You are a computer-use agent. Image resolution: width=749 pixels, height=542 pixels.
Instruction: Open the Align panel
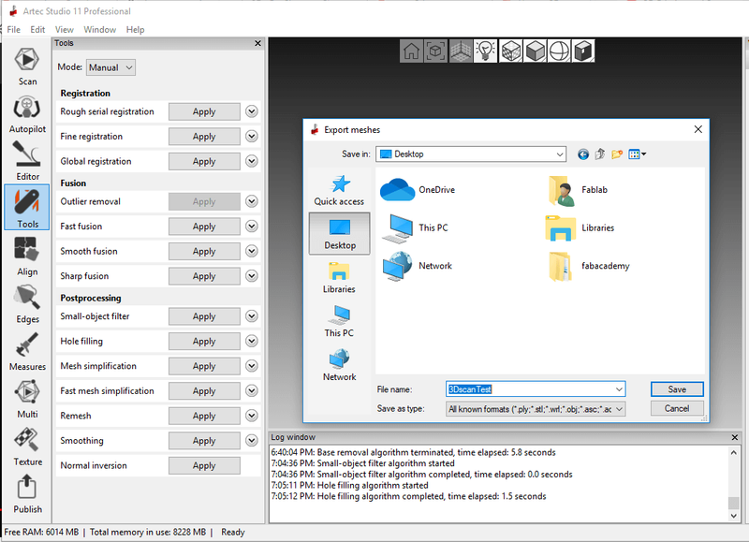pos(28,254)
